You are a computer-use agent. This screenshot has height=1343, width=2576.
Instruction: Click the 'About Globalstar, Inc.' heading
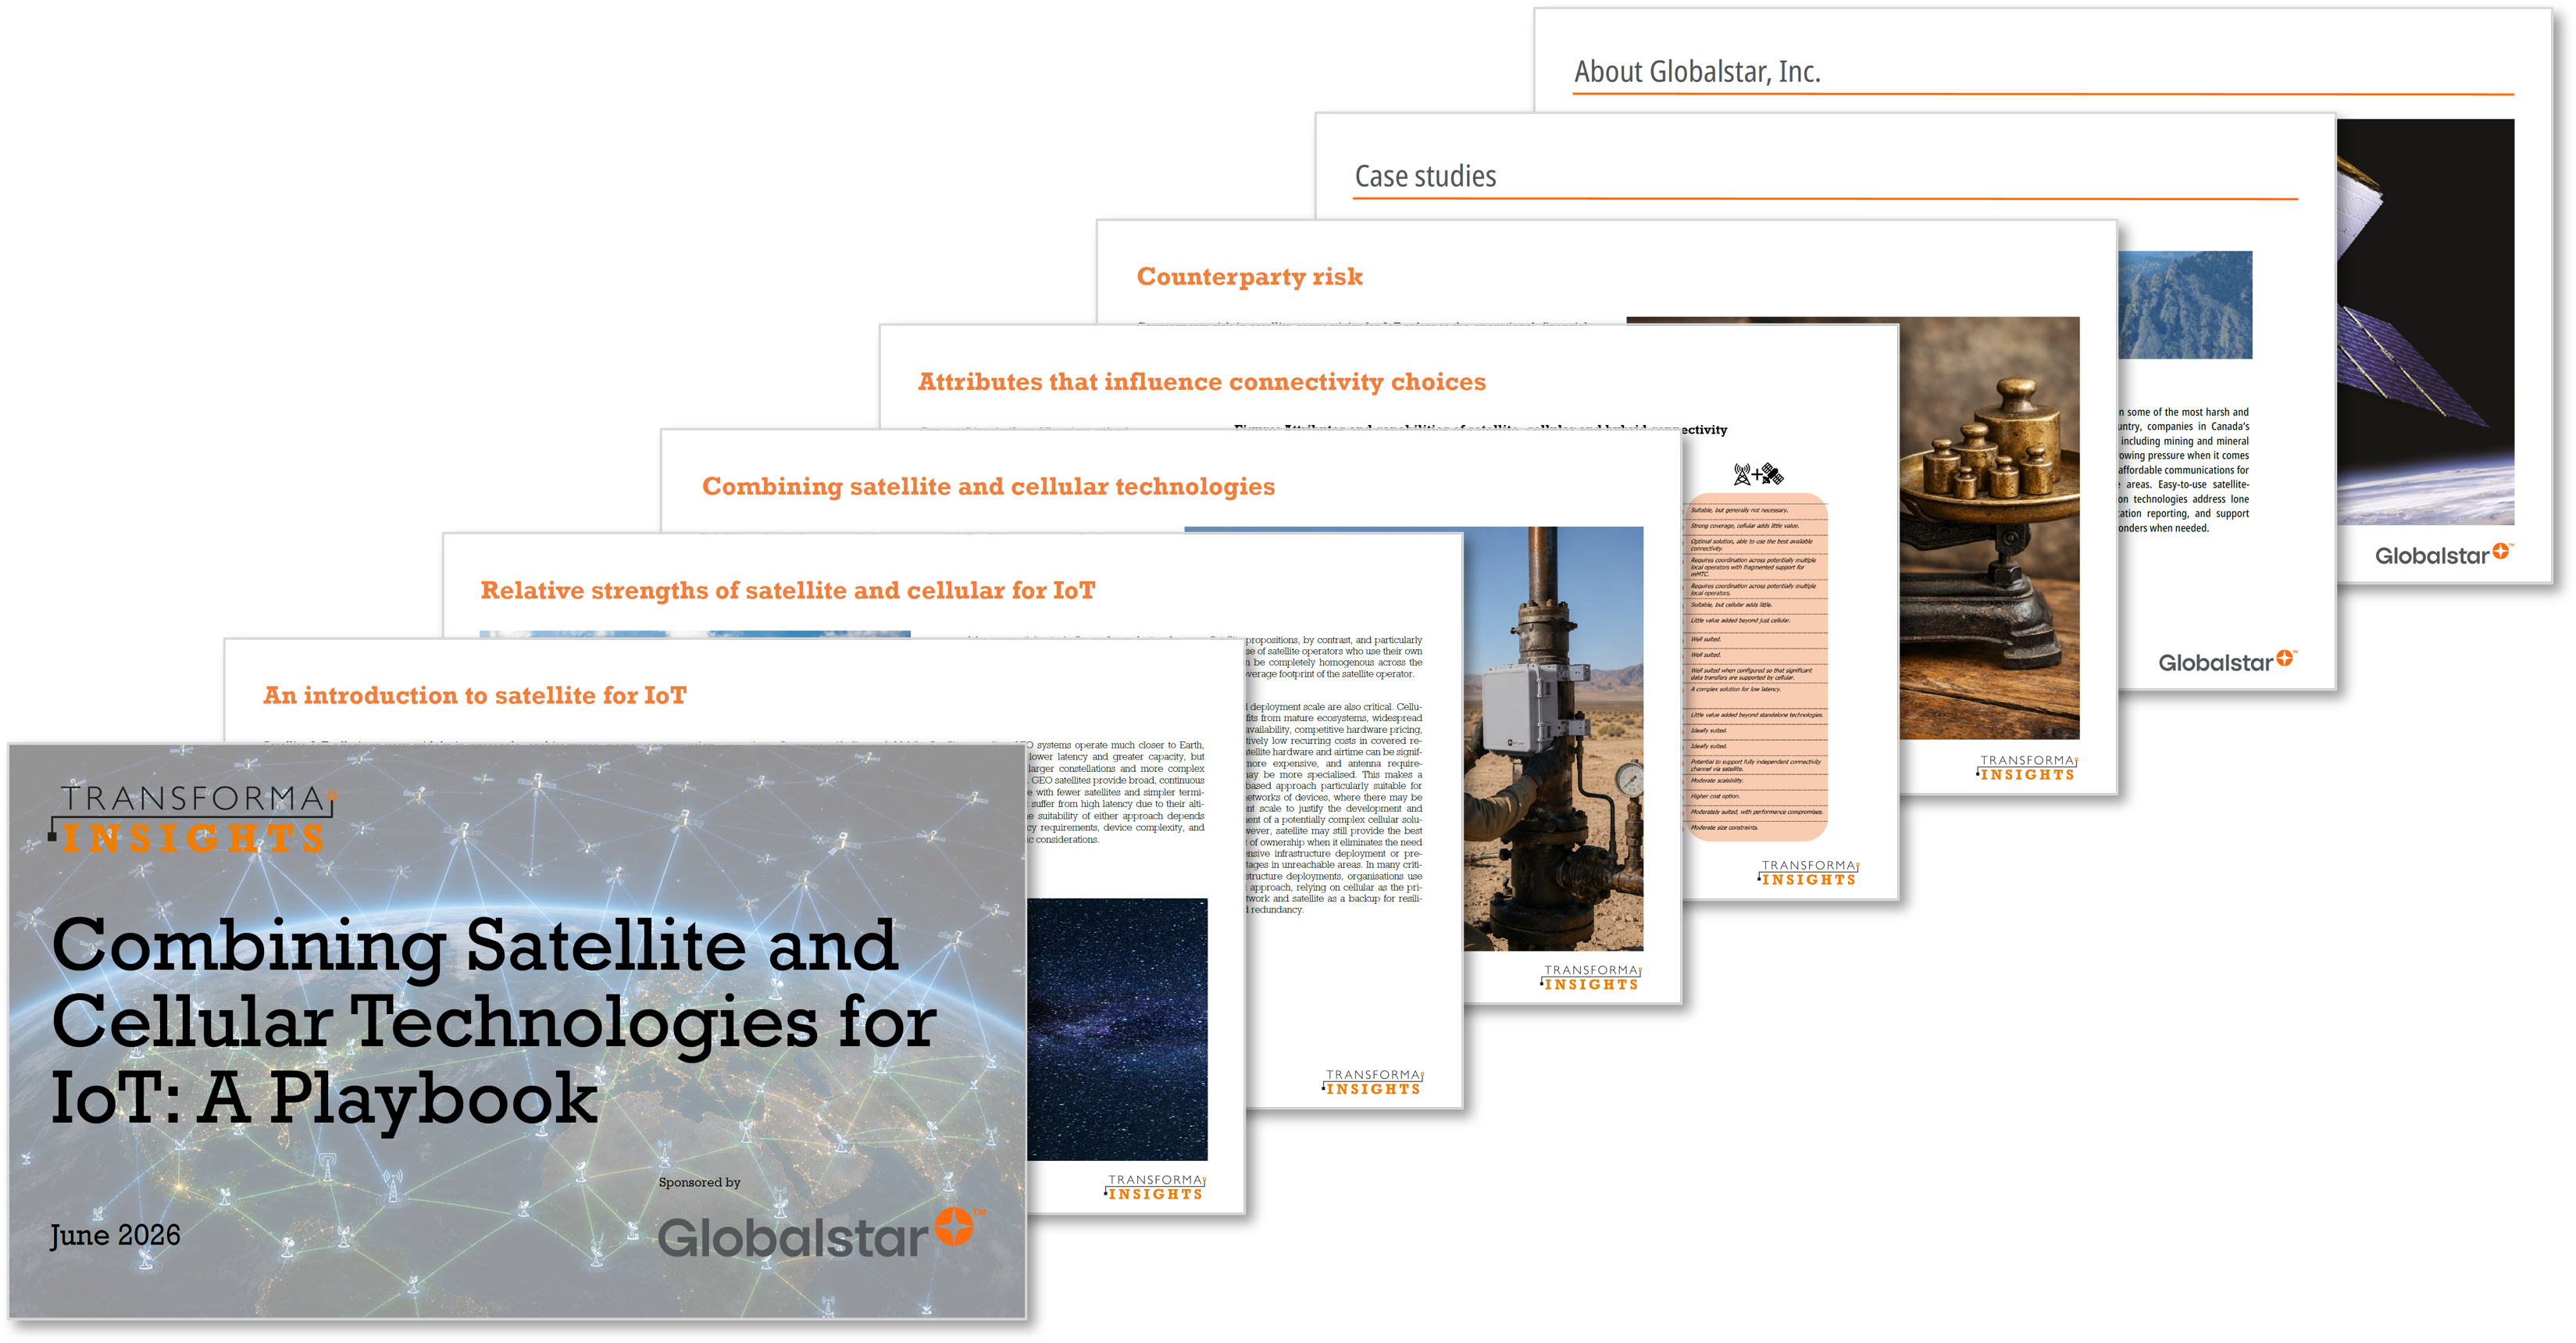pyautogui.click(x=1697, y=71)
